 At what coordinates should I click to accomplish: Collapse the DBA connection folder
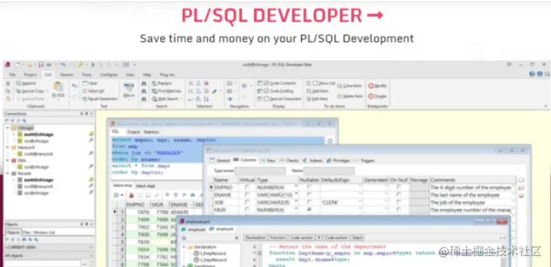[x=8, y=161]
